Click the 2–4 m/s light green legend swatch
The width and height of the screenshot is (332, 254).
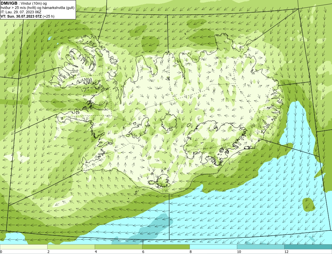click(x=71, y=247)
